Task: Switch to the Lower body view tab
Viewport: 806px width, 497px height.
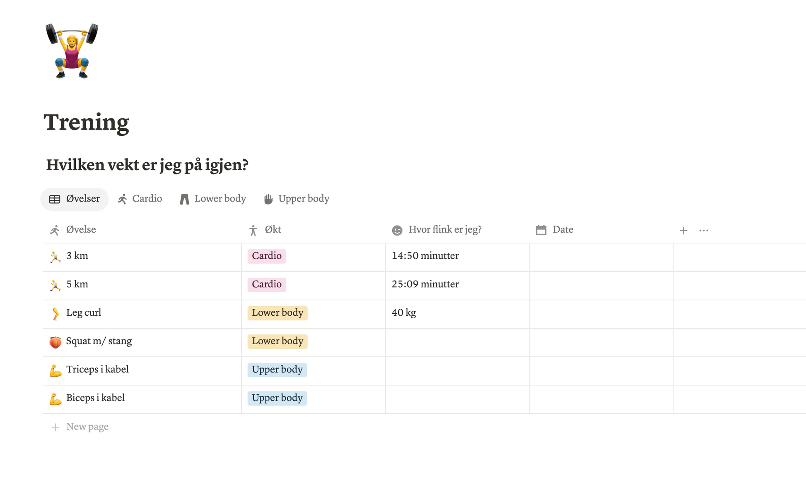Action: click(x=213, y=199)
